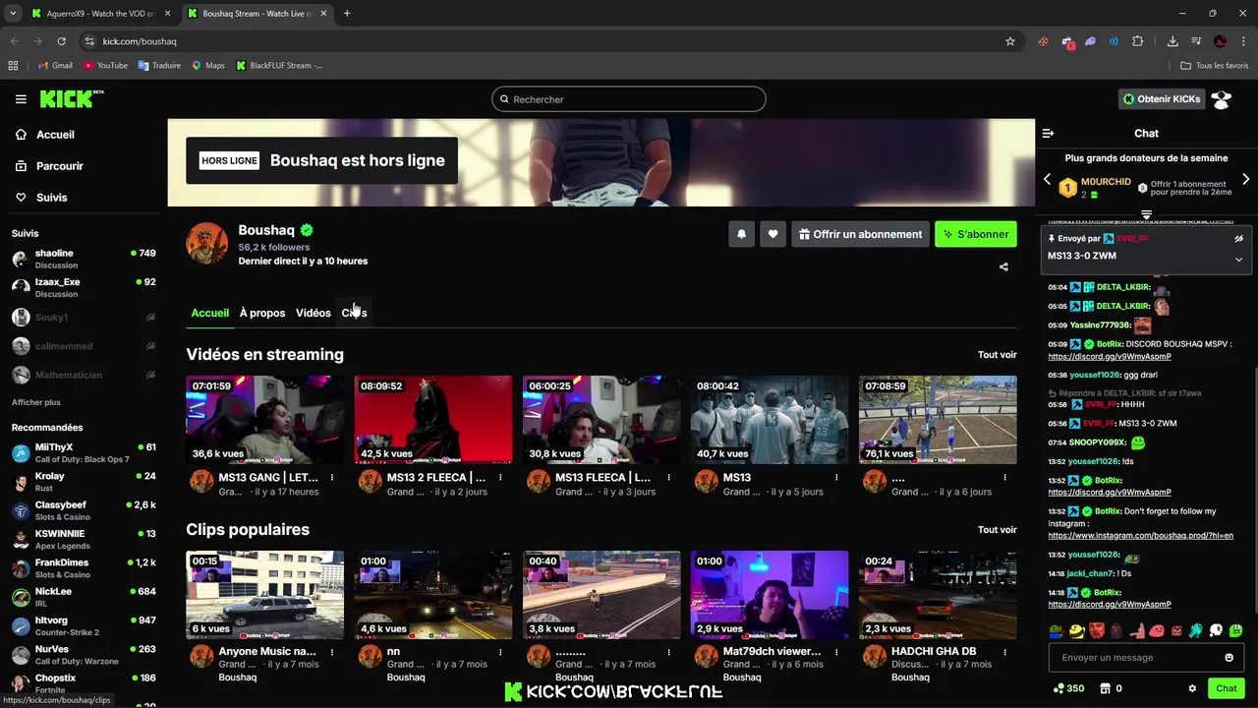Viewport: 1258px width, 708px height.
Task: Open Chrome media control icon
Action: tap(1196, 41)
